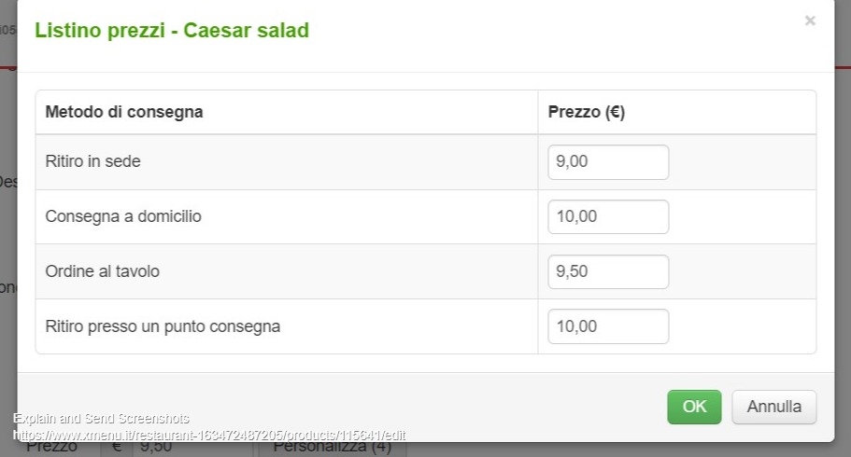The width and height of the screenshot is (851, 457).
Task: Click the Listino prezzi - Caesar salad title
Action: pos(172,31)
